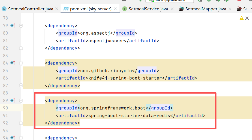The width and height of the screenshot is (252, 140).
Task: Click the text com.github.xiaoymin
Action: click(106, 71)
